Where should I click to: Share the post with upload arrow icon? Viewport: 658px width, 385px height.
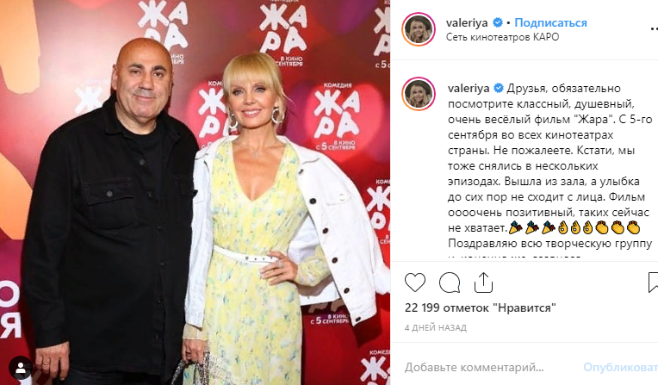(x=483, y=283)
